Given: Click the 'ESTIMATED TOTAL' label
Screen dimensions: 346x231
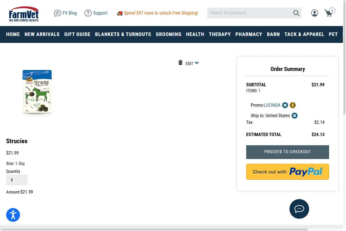Looking at the screenshot, I should [x=264, y=135].
